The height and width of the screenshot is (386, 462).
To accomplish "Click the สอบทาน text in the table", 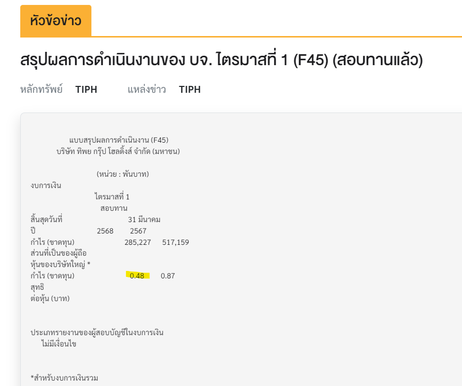I will click(114, 208).
